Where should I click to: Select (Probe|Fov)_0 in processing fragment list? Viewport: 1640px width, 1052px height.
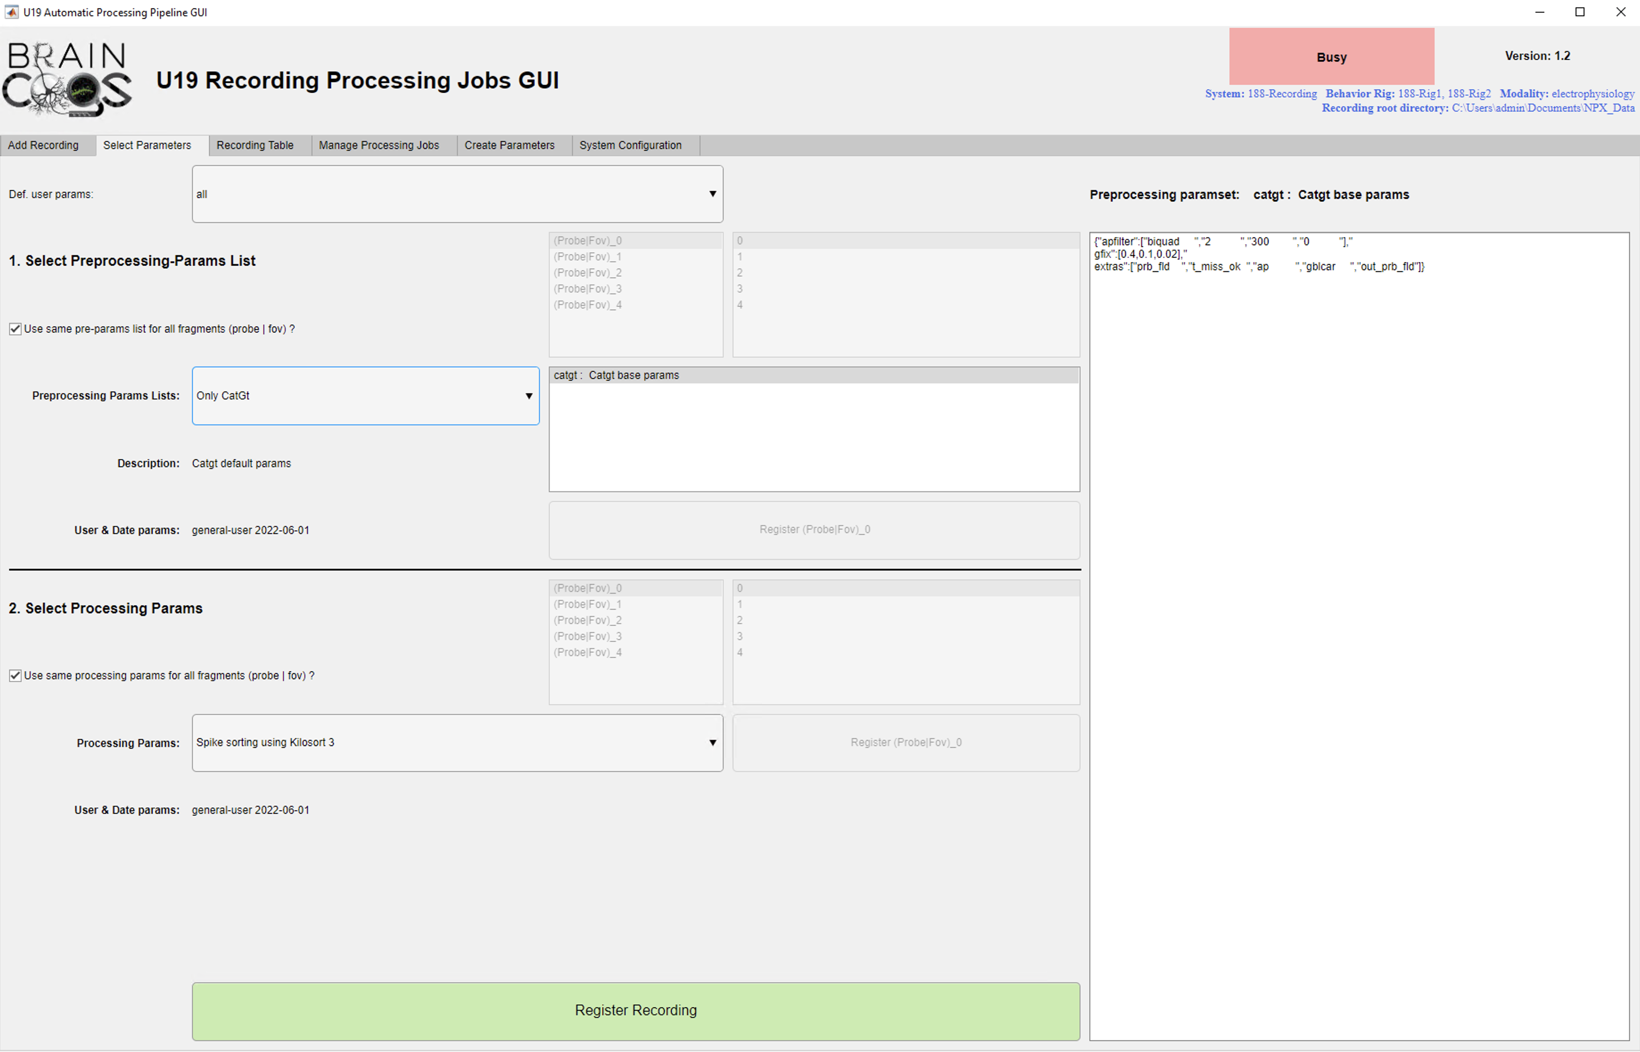click(636, 588)
